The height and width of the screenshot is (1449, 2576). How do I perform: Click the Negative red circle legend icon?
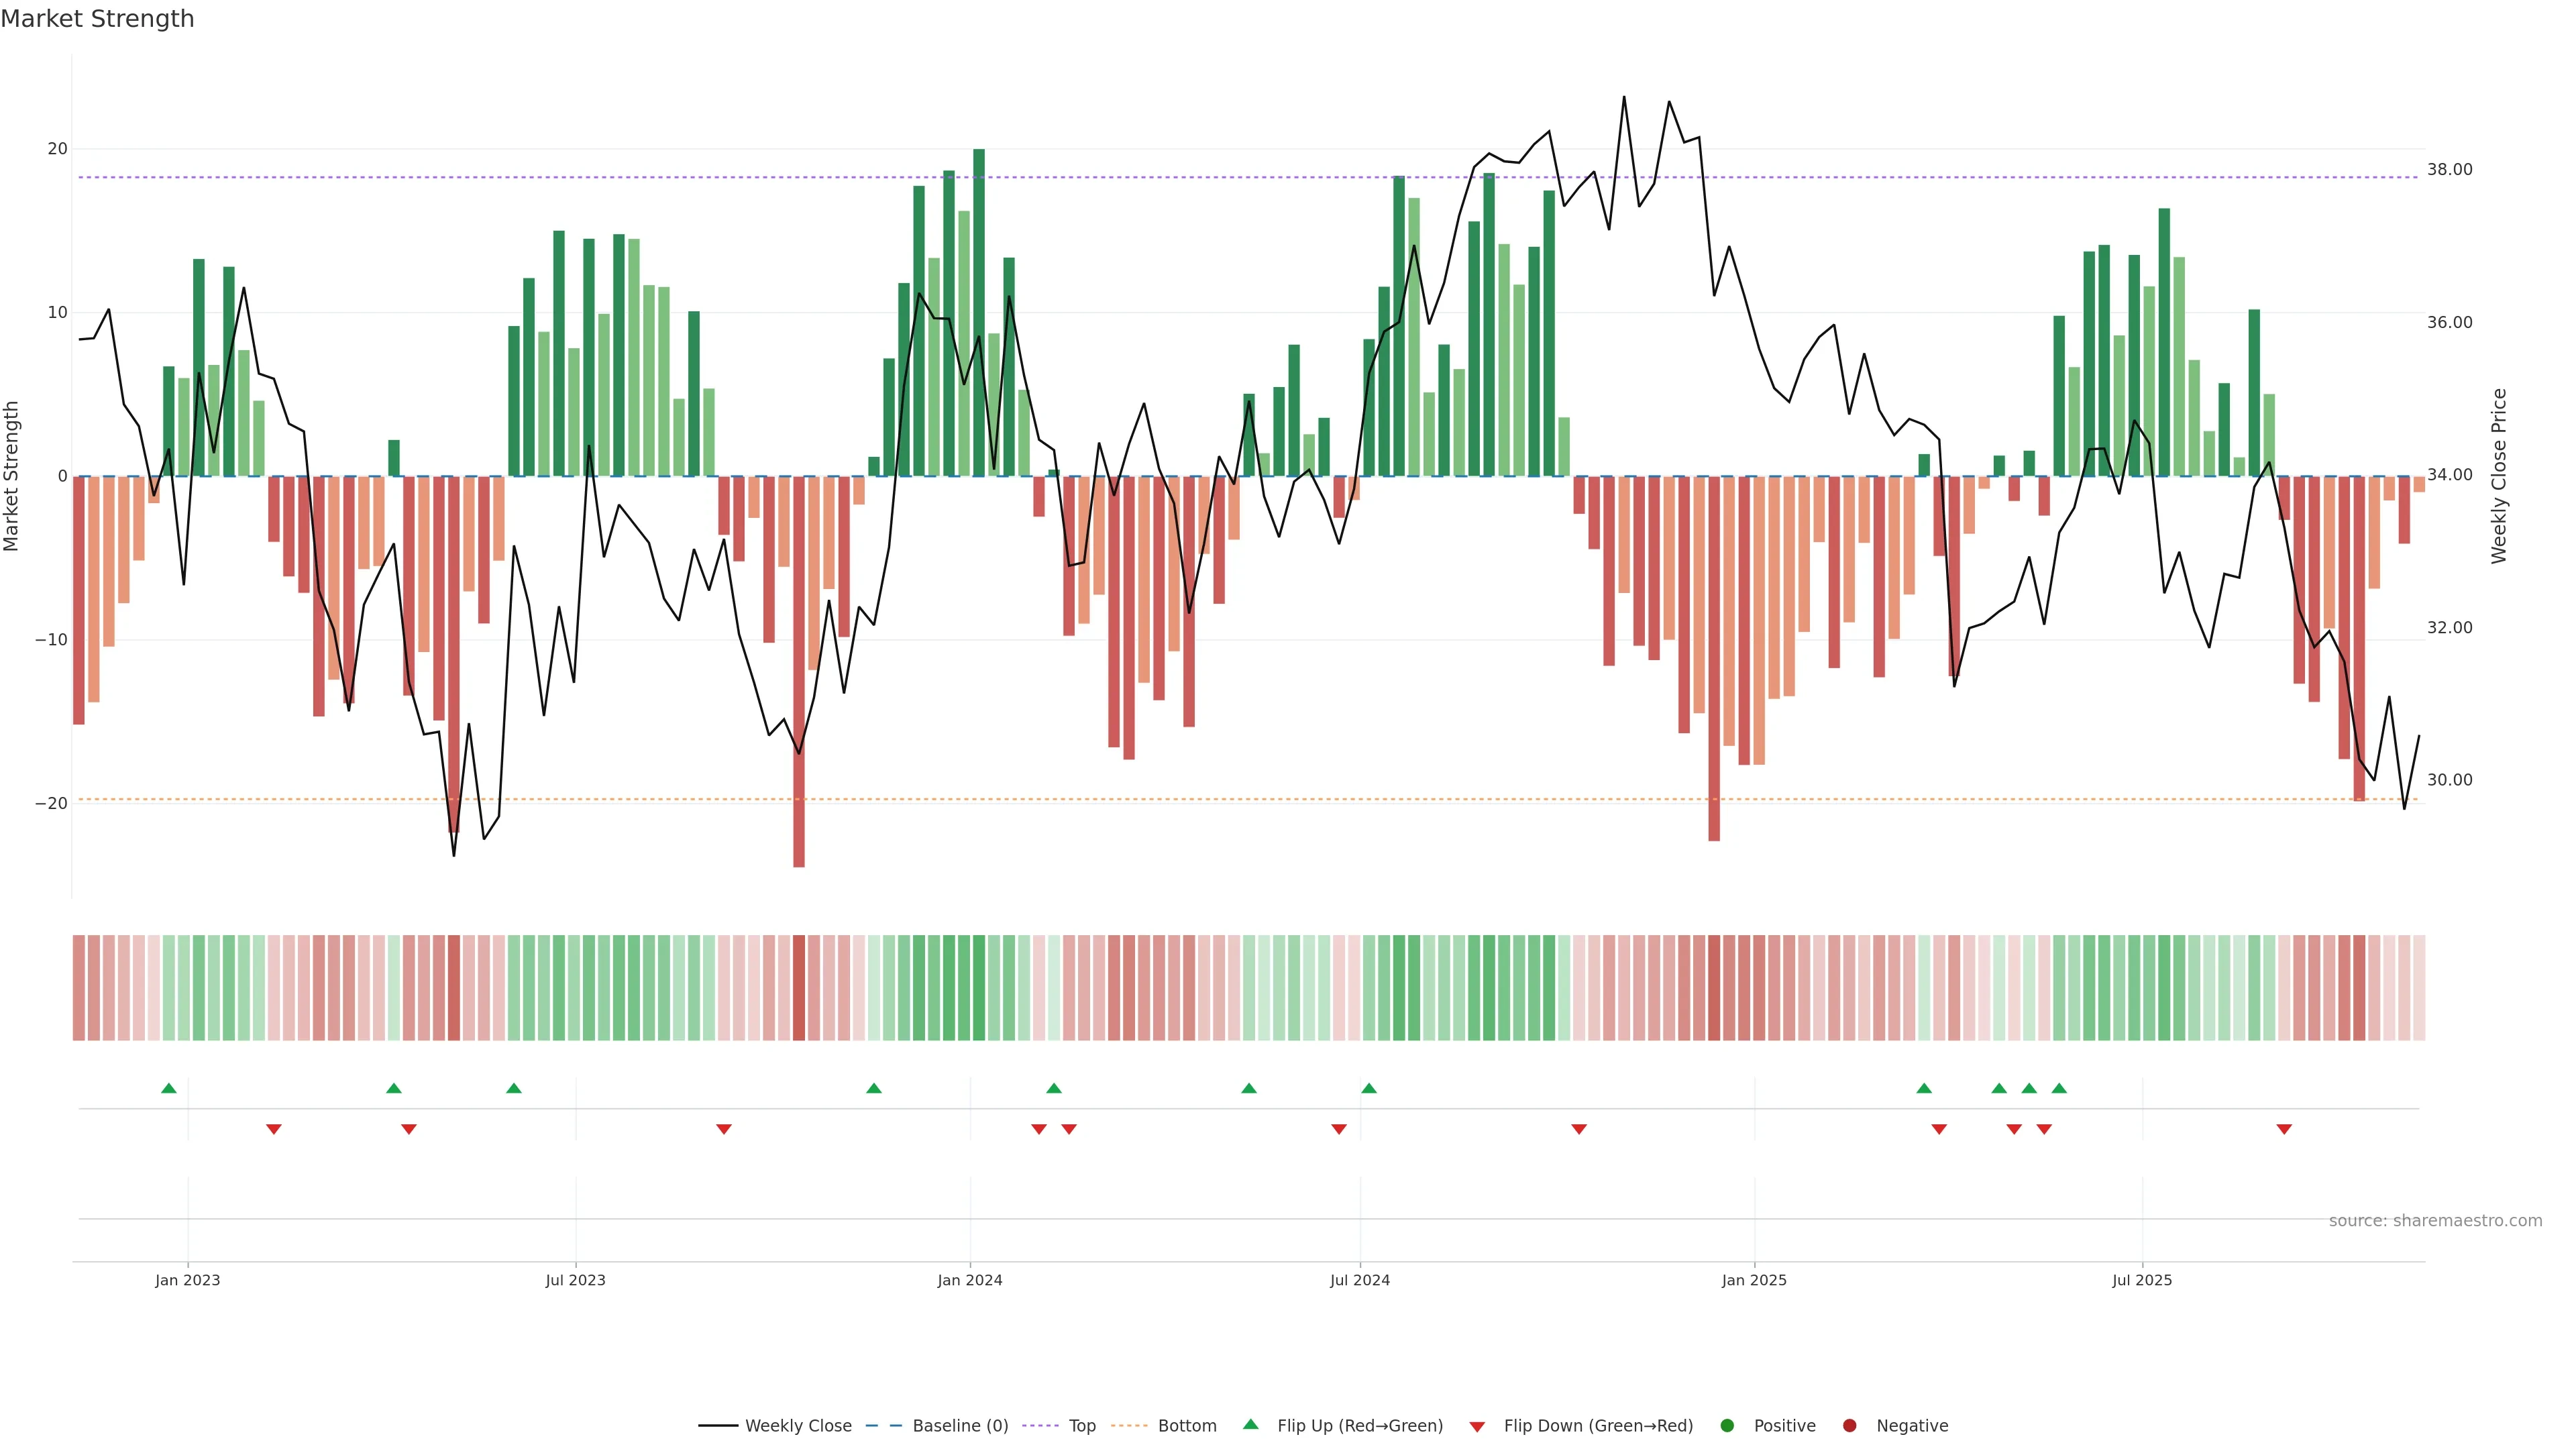(x=1849, y=1425)
